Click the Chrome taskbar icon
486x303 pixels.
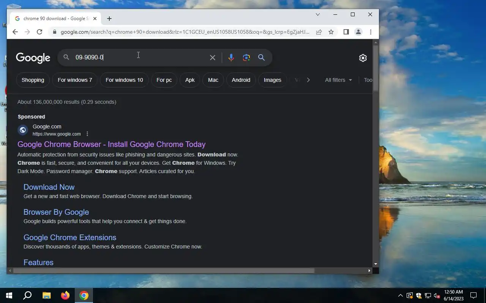pyautogui.click(x=84, y=295)
